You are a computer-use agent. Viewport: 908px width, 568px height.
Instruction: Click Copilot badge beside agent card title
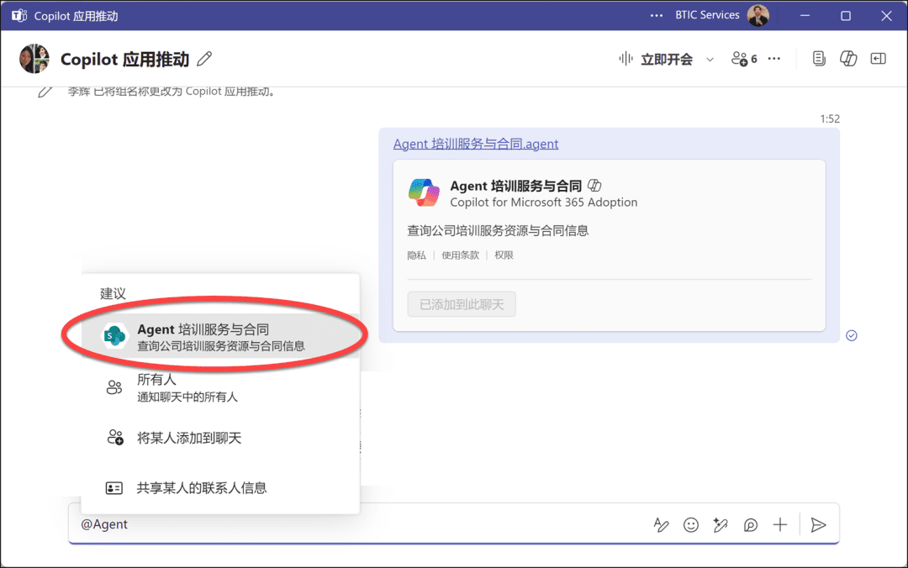tap(594, 186)
